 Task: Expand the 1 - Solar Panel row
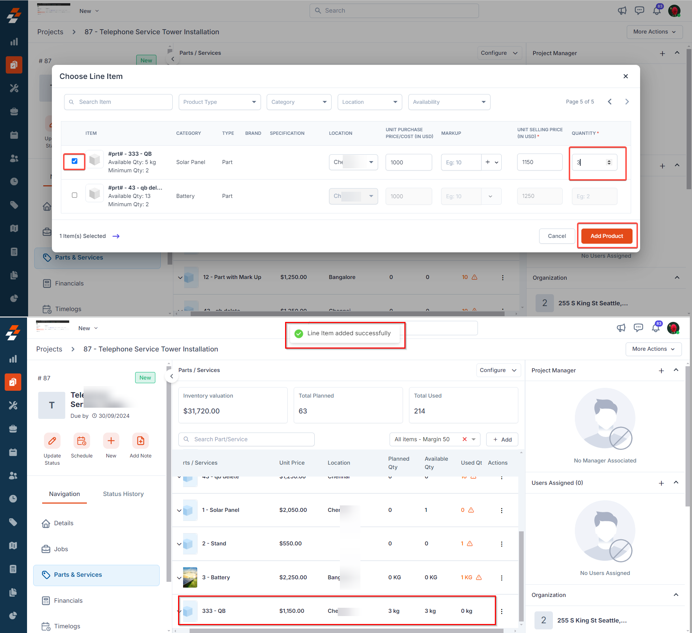click(x=179, y=510)
